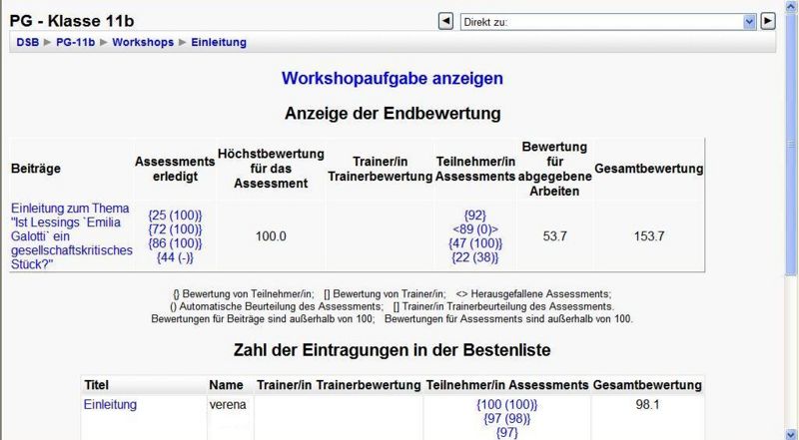Open verena's assessment {97 (98)}
Image resolution: width=799 pixels, height=440 pixels.
pos(508,419)
